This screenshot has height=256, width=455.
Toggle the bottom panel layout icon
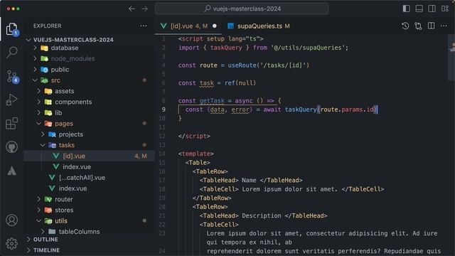pyautogui.click(x=419, y=9)
